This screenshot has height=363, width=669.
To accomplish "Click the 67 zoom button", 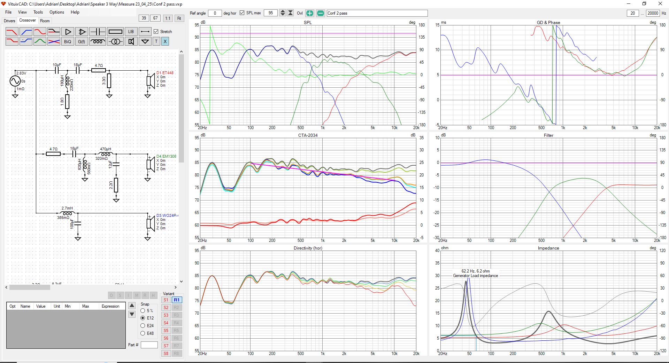I will [155, 18].
